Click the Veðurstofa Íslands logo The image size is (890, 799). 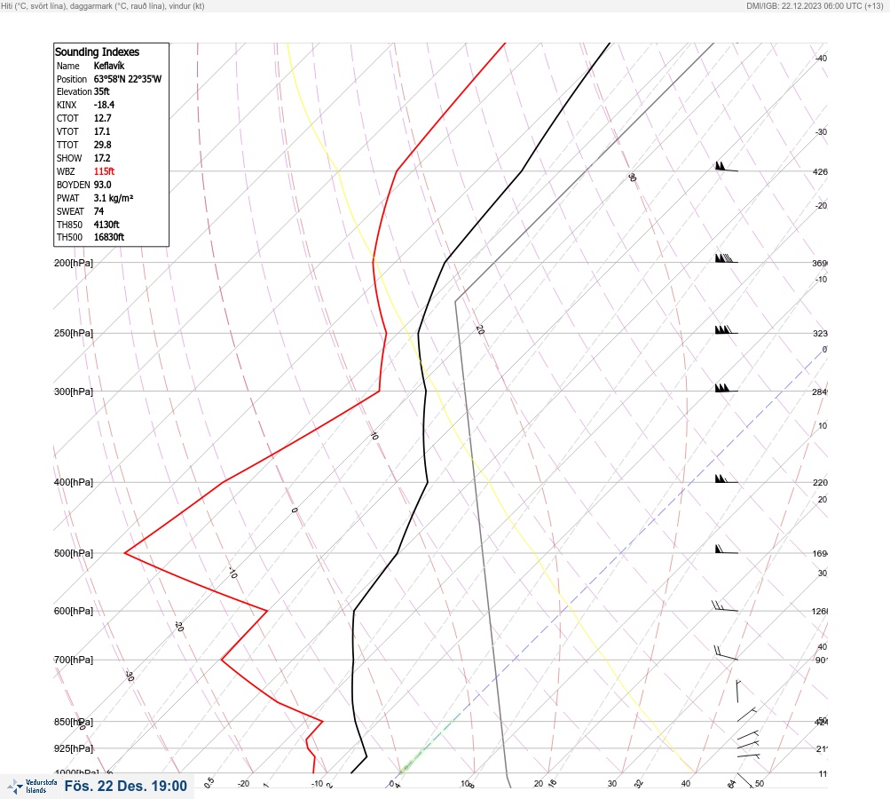point(32,787)
